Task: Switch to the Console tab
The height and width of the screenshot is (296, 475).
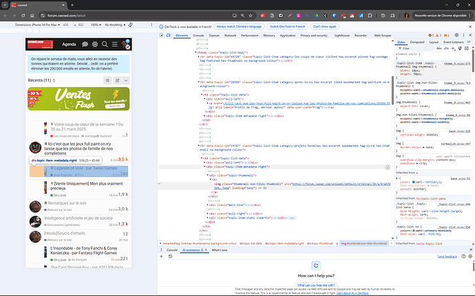Action: [x=198, y=36]
